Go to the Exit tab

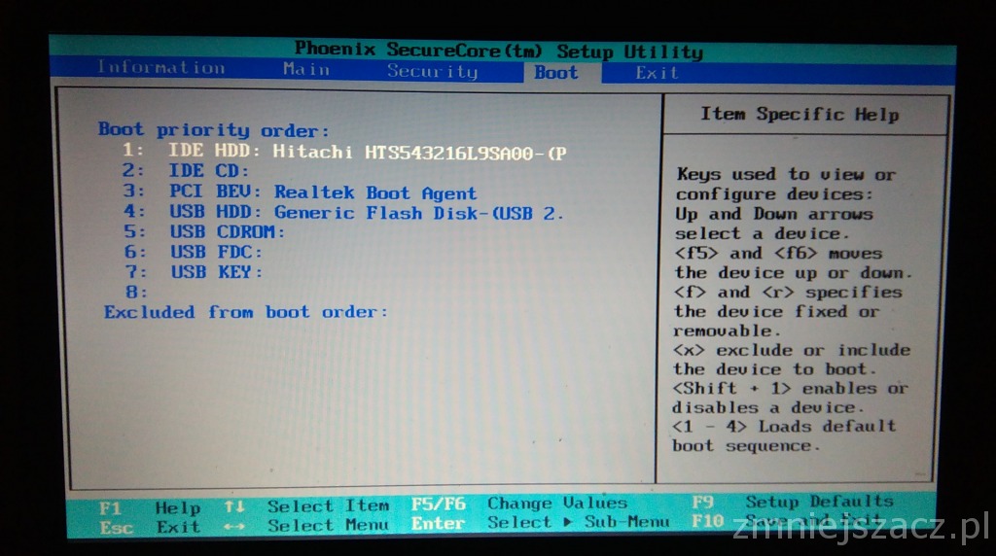point(657,73)
